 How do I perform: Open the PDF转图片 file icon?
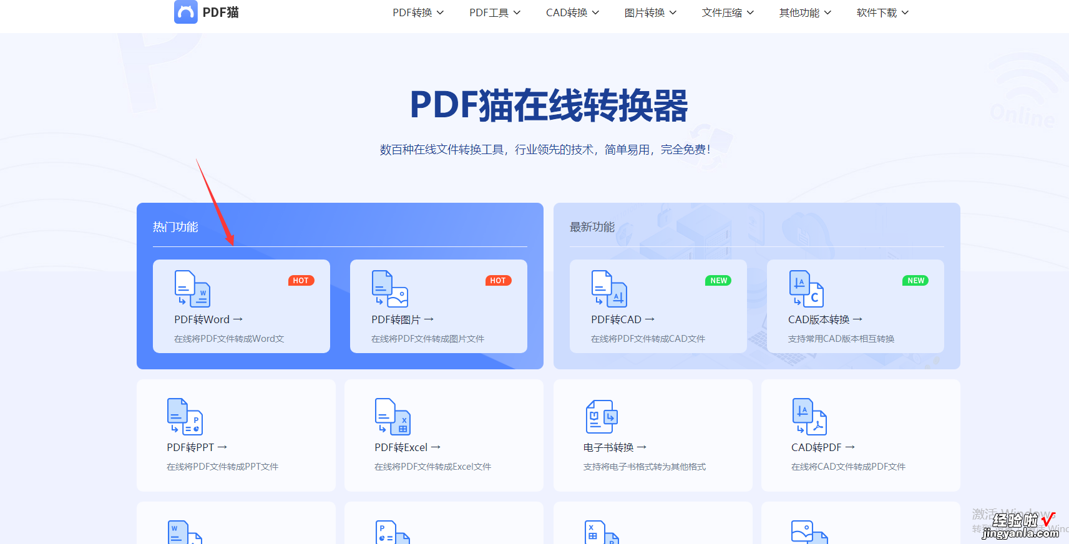389,289
